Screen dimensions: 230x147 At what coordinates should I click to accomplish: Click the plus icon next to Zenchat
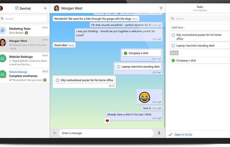[45, 8]
